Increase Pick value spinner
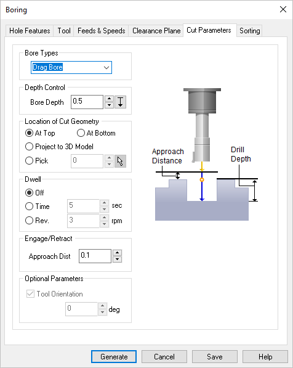 [x=109, y=158]
